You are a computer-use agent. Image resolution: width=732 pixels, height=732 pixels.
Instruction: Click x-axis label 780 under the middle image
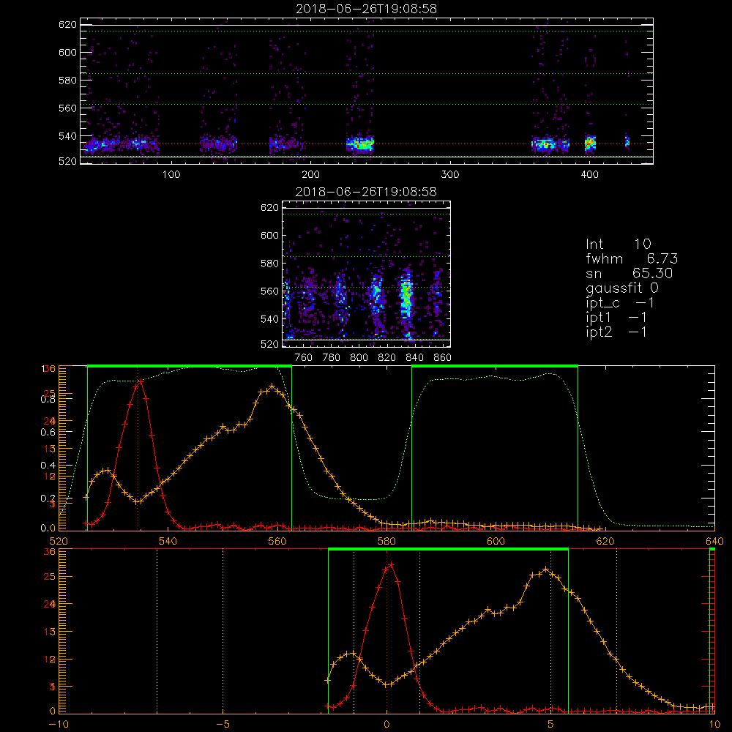tap(332, 358)
